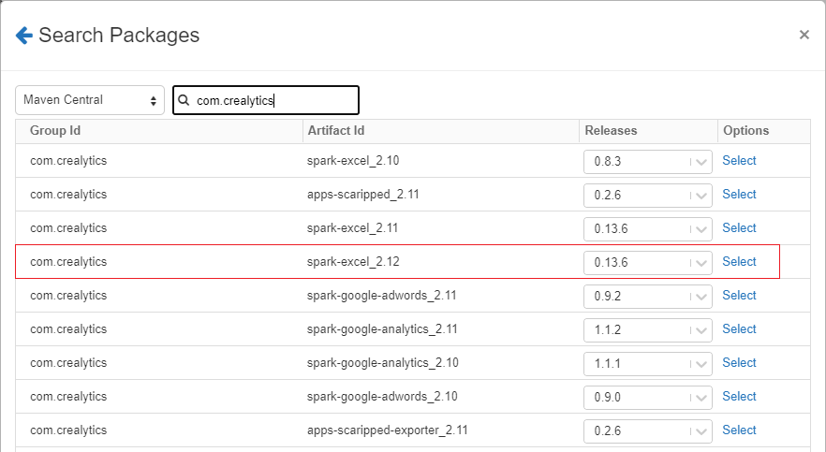Open the Maven Central source dropdown
Screen dimensions: 826x452
point(90,100)
